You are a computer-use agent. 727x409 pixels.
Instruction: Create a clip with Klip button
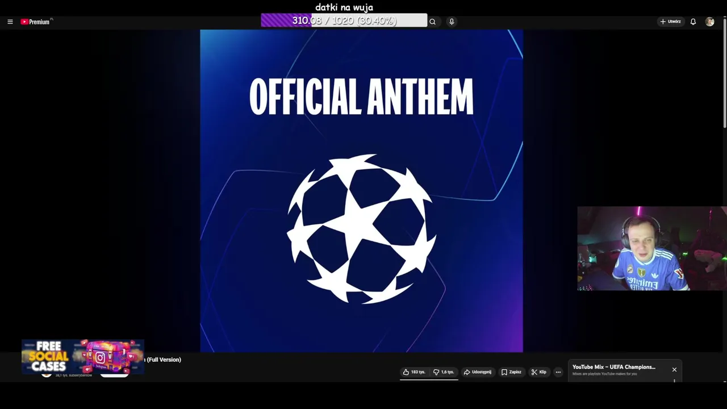[x=539, y=372]
